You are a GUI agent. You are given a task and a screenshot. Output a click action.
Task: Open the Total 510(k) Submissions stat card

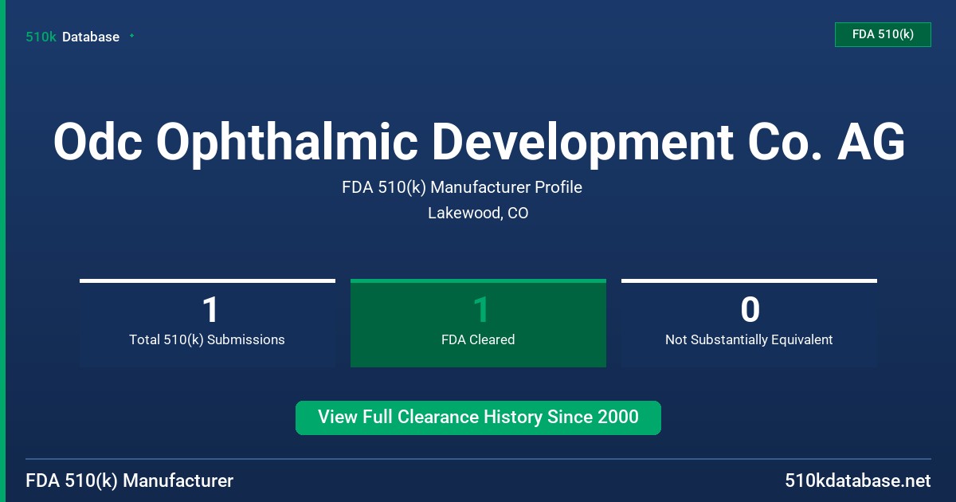point(207,323)
